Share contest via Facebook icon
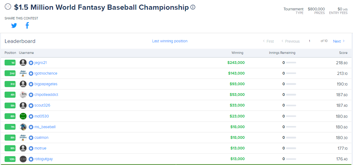The image size is (353, 165). click(x=27, y=26)
